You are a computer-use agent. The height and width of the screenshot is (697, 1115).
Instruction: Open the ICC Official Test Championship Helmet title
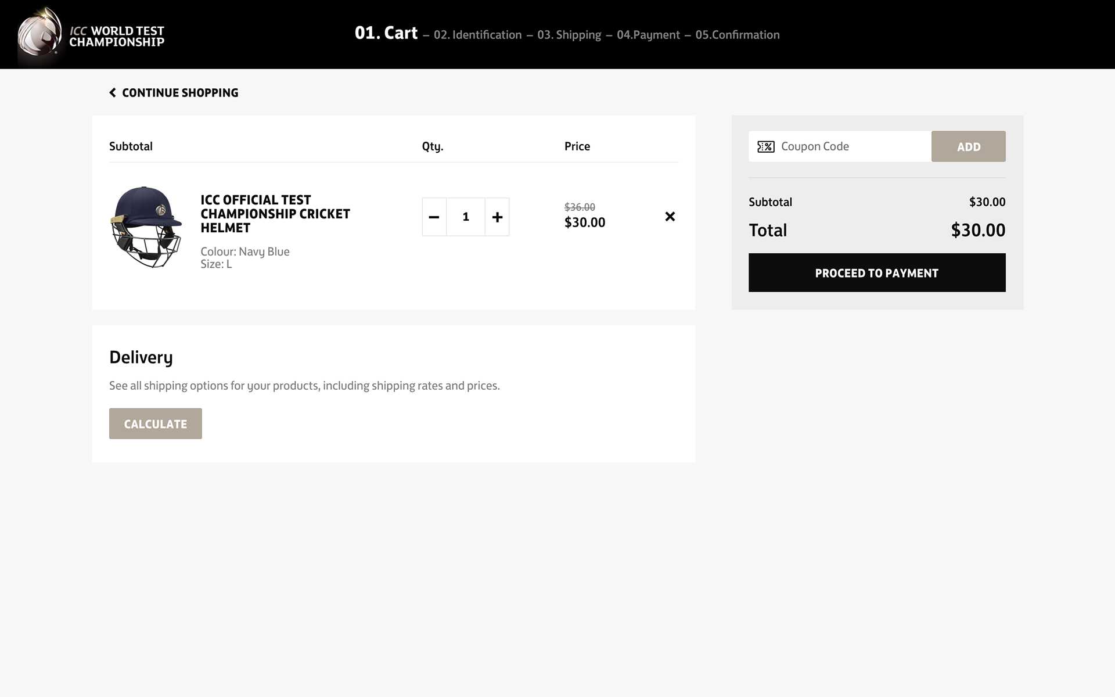tap(275, 214)
